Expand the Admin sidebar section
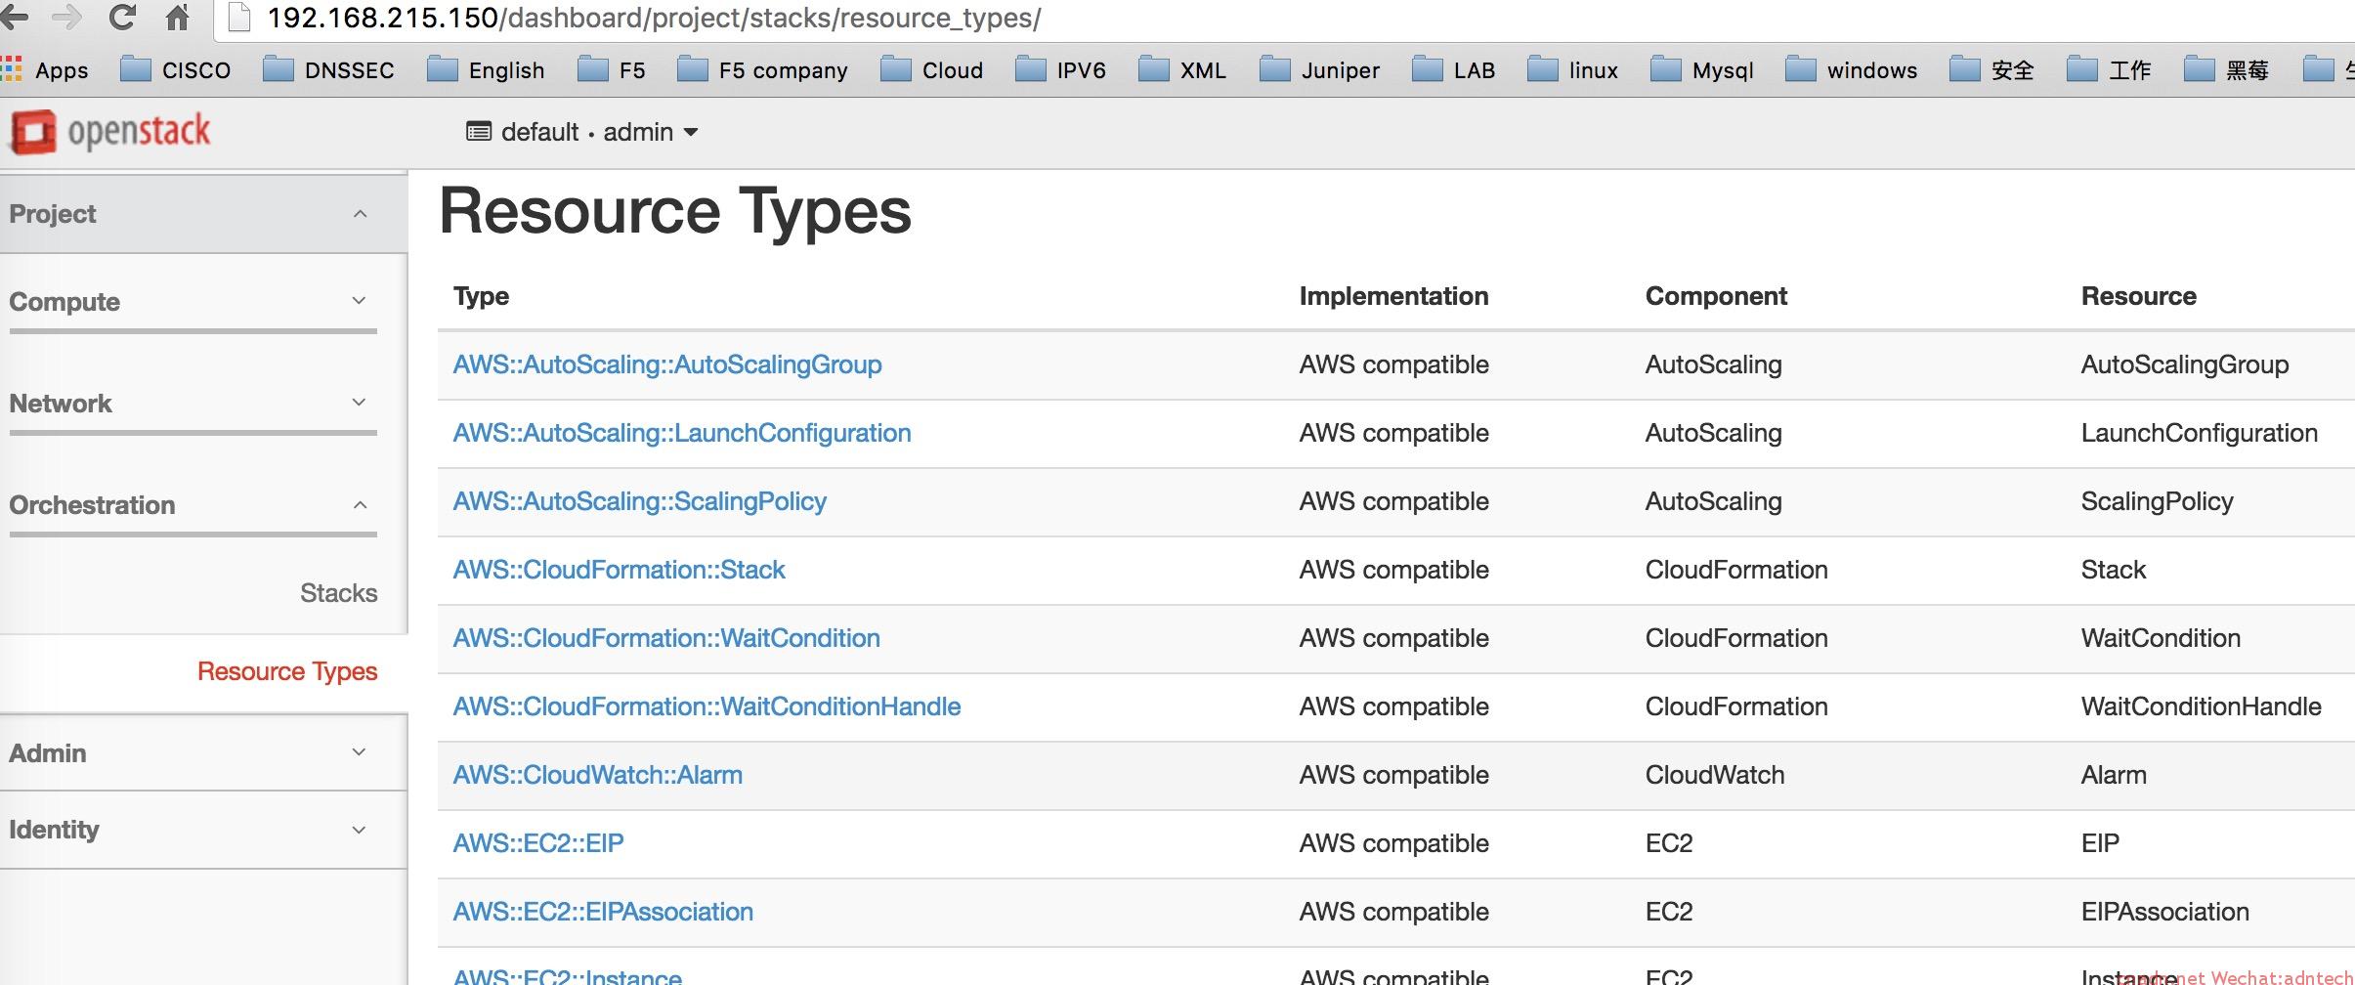The width and height of the screenshot is (2355, 985). pos(203,752)
